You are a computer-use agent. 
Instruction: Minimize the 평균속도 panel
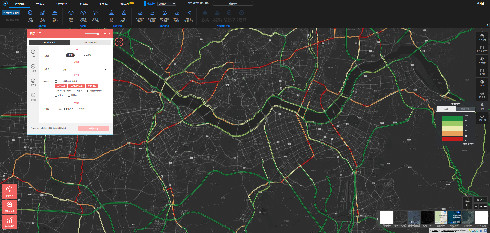(105, 34)
